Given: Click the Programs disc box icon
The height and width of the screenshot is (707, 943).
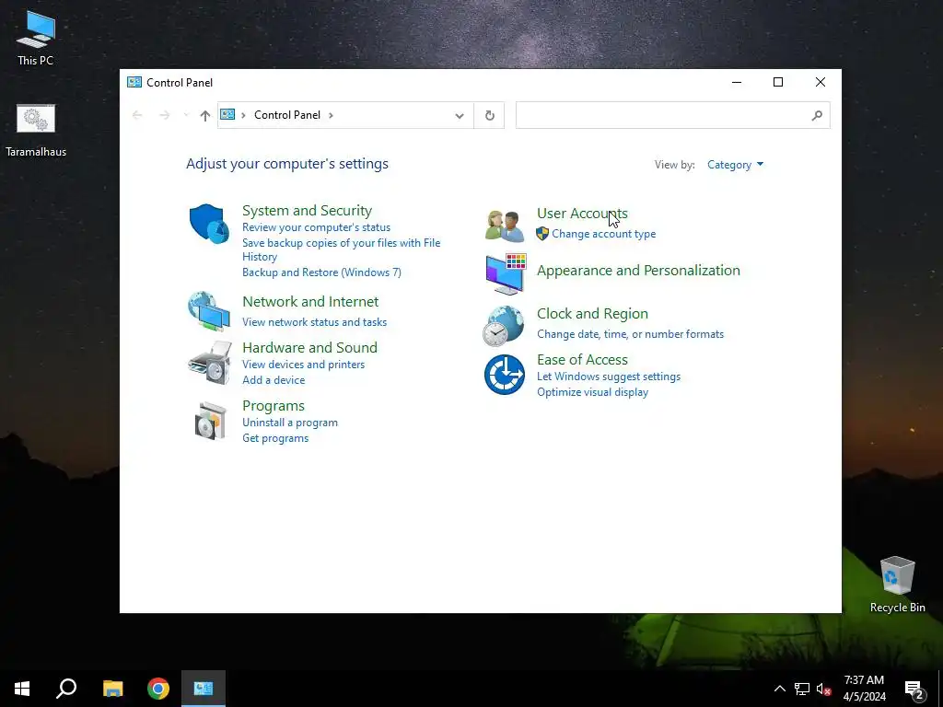Looking at the screenshot, I should click(x=211, y=420).
